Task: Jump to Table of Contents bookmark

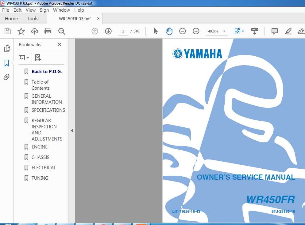Action: click(41, 85)
